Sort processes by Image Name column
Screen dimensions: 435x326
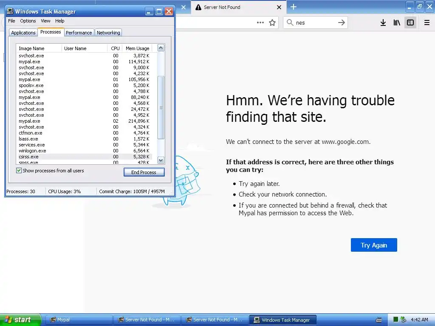[x=39, y=48]
